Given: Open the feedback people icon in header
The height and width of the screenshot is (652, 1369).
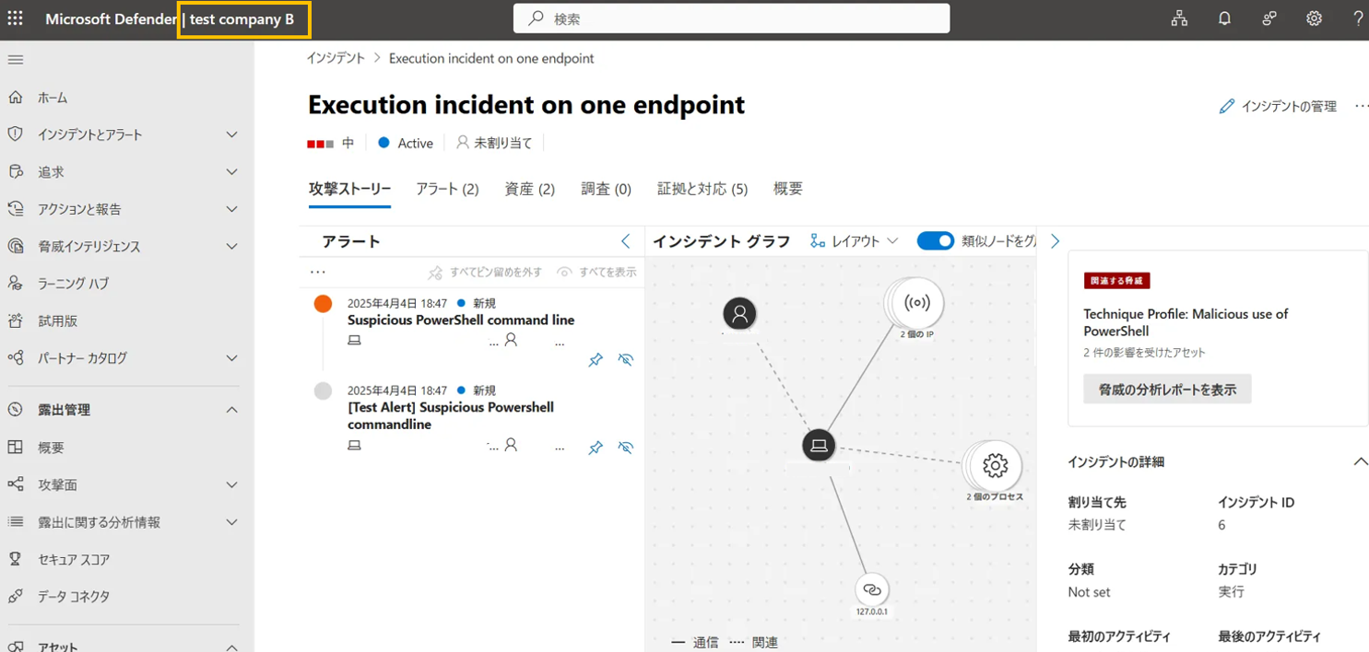Looking at the screenshot, I should 1269,18.
